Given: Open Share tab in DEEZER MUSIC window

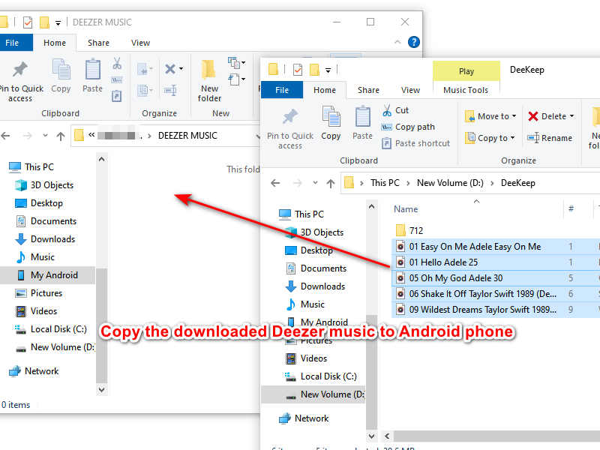Looking at the screenshot, I should pos(98,43).
